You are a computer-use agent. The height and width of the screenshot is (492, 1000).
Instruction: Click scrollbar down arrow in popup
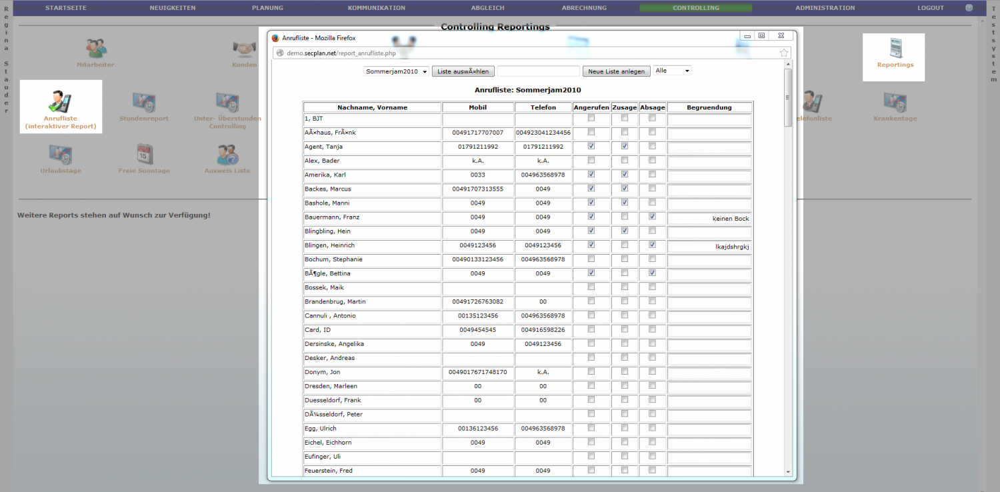[x=788, y=471]
